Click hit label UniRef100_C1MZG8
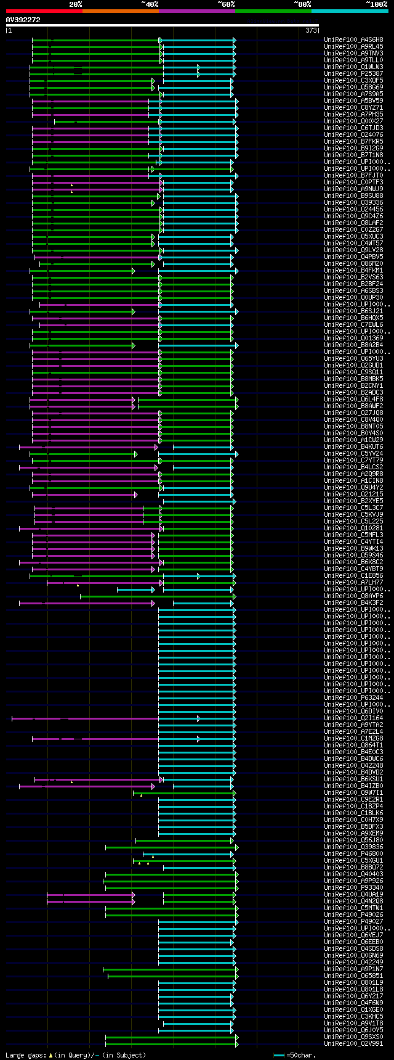This screenshot has width=394, height=1060. coord(353,738)
